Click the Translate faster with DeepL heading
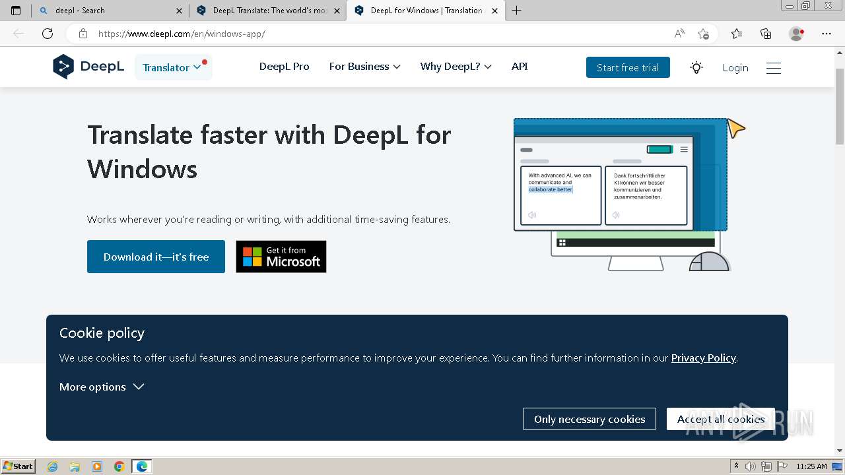The width and height of the screenshot is (845, 475). point(269,152)
